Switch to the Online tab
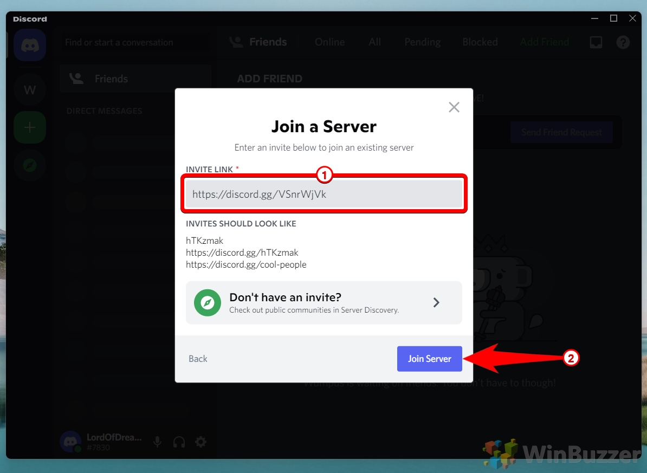Screen dimensions: 647x473 click(x=329, y=42)
